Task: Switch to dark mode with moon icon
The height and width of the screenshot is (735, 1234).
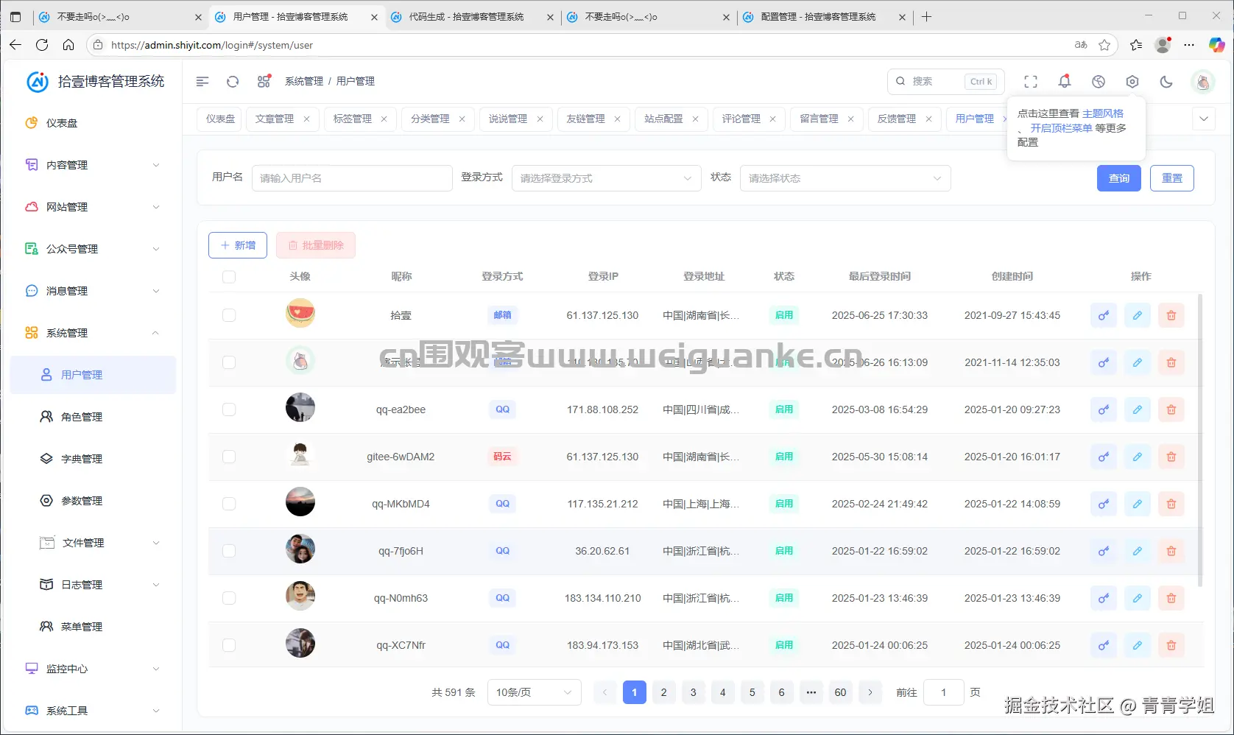Action: pos(1166,82)
